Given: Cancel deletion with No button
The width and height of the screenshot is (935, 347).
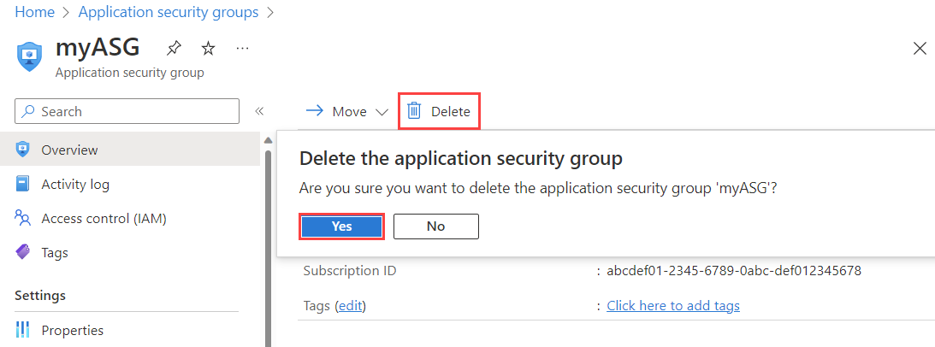Looking at the screenshot, I should (x=435, y=226).
